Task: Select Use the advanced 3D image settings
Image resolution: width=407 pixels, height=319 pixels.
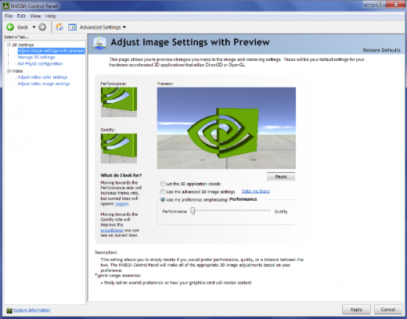Action: pyautogui.click(x=163, y=192)
